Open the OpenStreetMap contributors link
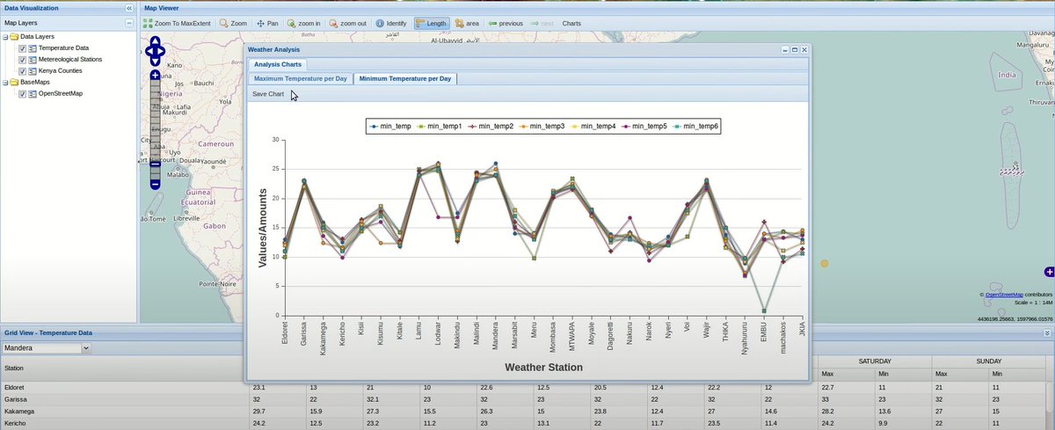This screenshot has height=430, width=1055. coord(1002,295)
